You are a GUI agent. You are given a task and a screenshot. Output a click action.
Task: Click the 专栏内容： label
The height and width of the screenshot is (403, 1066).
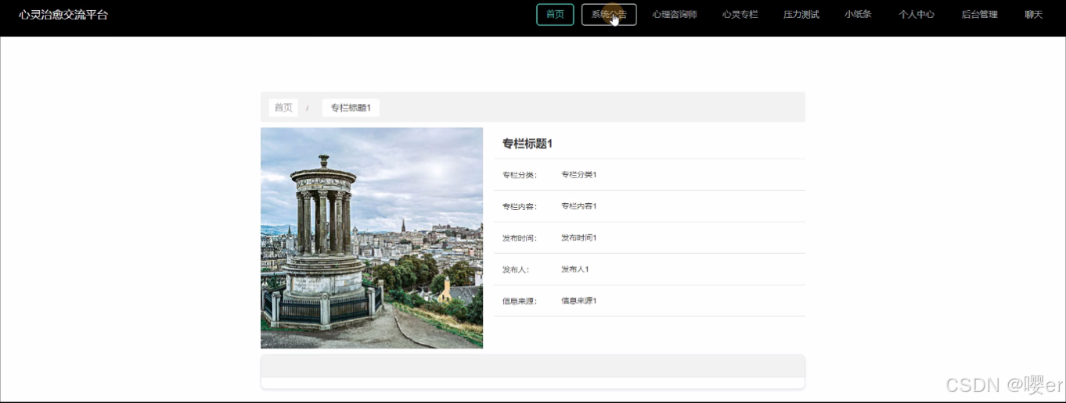(520, 206)
